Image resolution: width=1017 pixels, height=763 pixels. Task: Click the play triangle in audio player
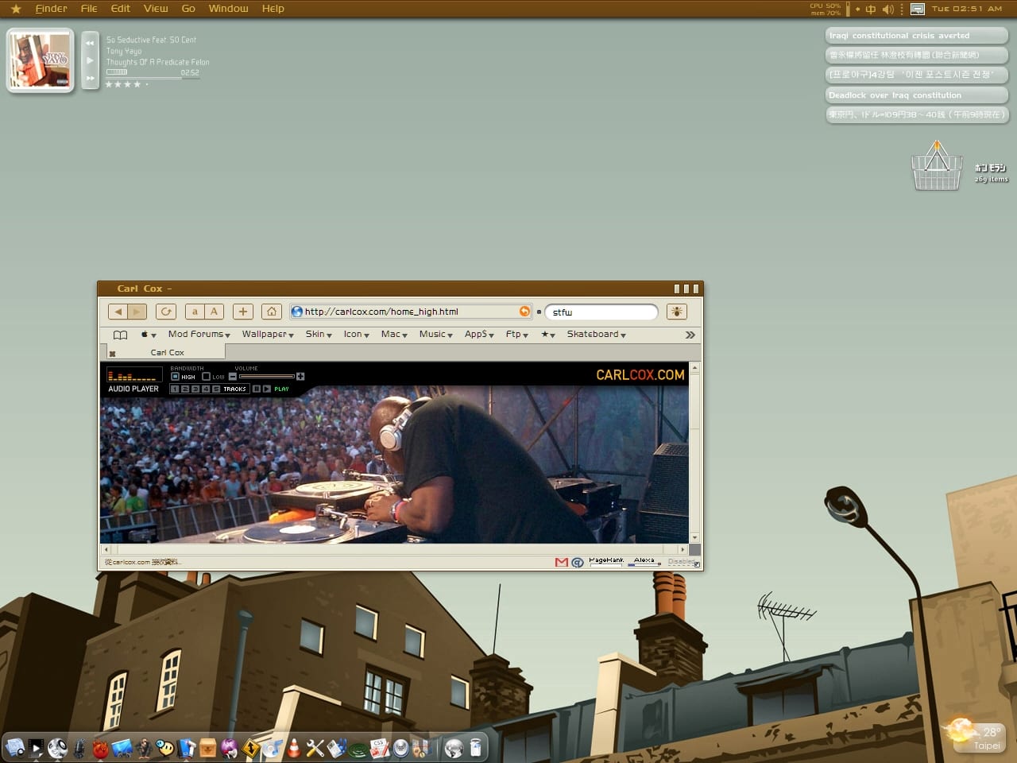267,389
